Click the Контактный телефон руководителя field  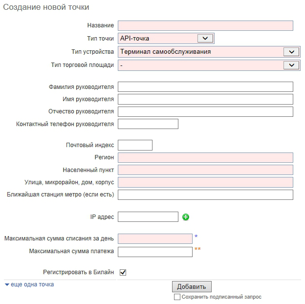tap(148, 124)
